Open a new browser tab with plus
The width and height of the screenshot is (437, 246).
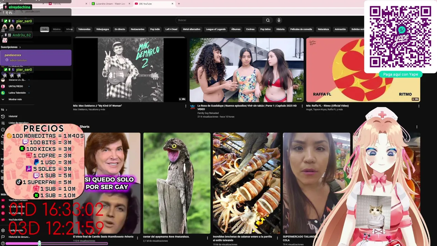pos(179,4)
